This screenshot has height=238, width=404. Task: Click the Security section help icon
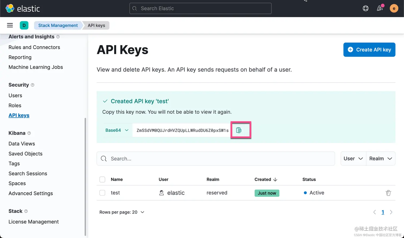click(x=33, y=85)
